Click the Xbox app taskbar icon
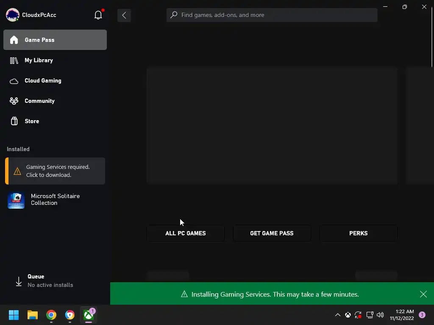 pyautogui.click(x=89, y=315)
